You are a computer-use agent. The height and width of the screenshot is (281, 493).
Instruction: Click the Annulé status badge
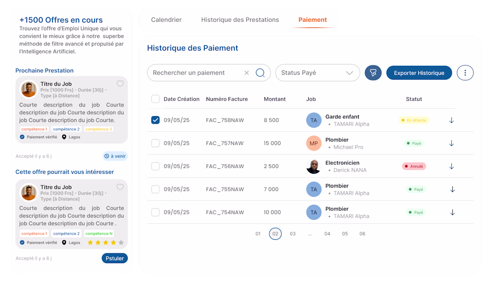[x=414, y=166]
